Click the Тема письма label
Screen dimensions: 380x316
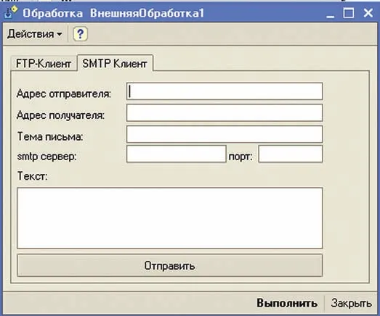click(50, 136)
